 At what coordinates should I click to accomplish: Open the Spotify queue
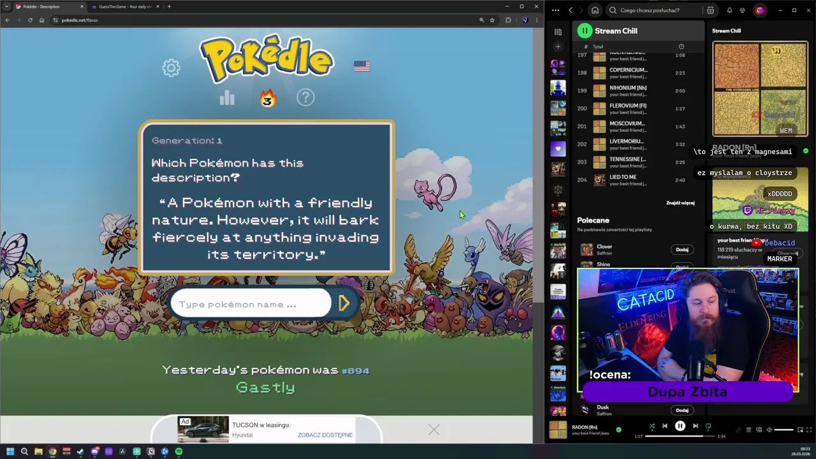[748, 430]
